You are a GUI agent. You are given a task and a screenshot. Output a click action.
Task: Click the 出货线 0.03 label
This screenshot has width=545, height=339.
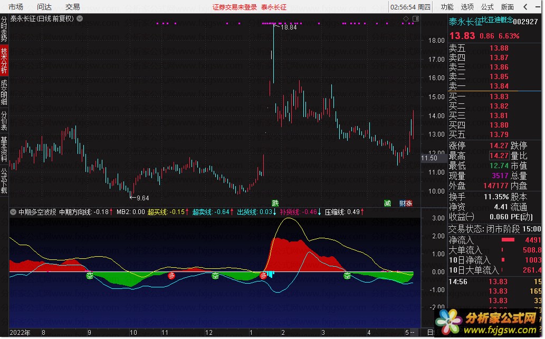point(256,212)
